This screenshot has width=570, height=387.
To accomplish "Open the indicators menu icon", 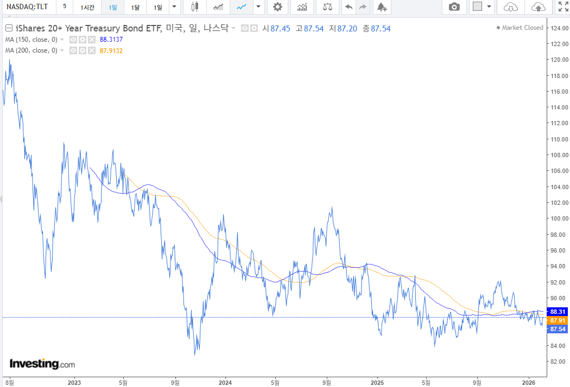I will [x=302, y=7].
